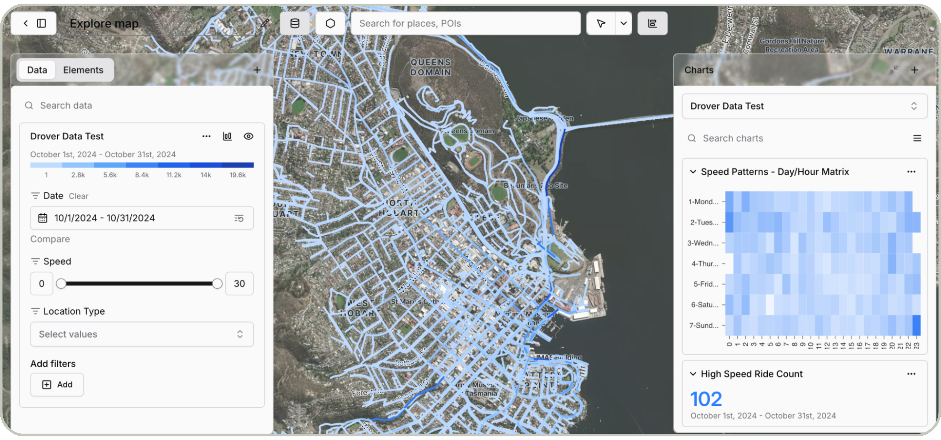941x440 pixels.
Task: Switch to the Data tab
Action: (x=37, y=70)
